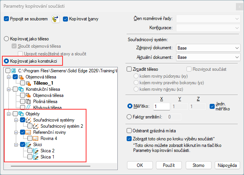Select the Souřadnicový systém 2 tree item

point(62,126)
